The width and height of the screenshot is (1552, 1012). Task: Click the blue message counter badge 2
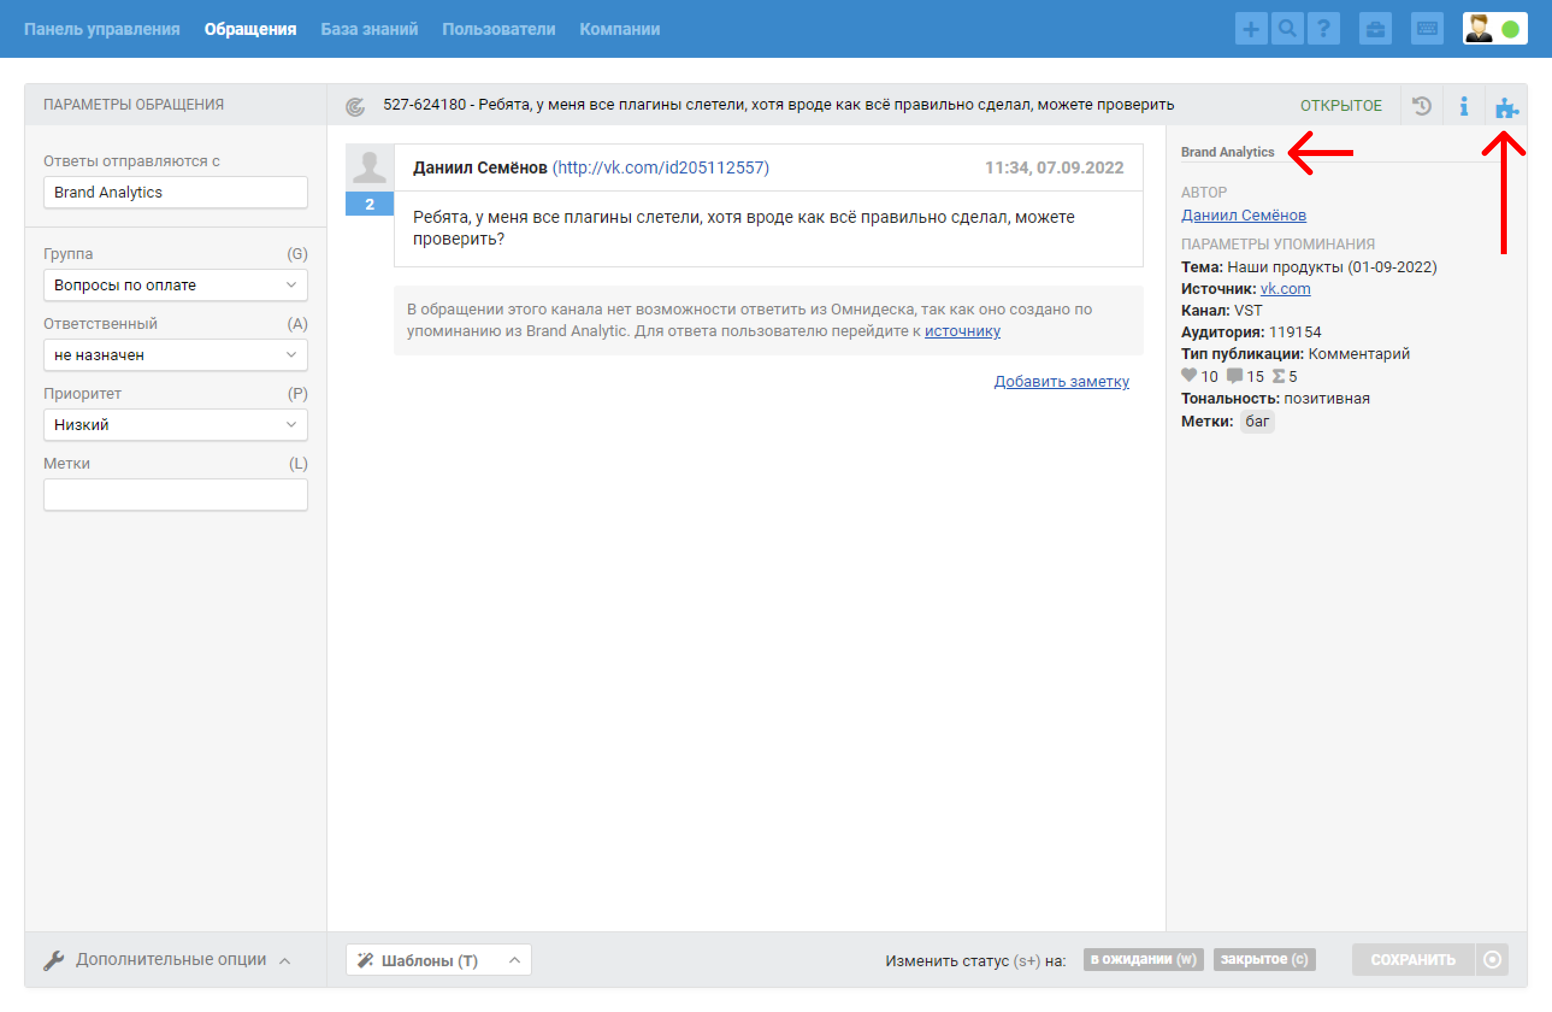[x=369, y=204]
